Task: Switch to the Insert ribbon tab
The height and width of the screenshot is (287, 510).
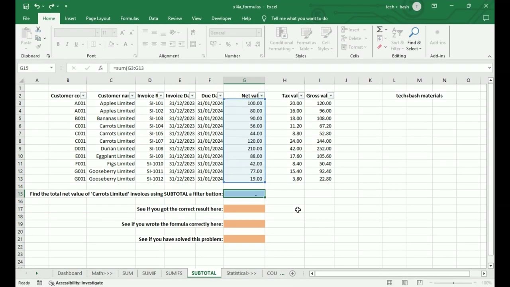Action: tap(71, 18)
